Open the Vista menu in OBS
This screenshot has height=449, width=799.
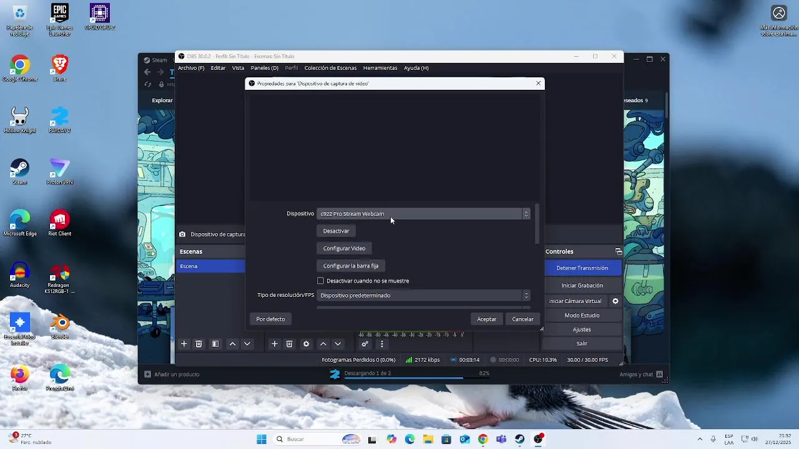pos(238,68)
